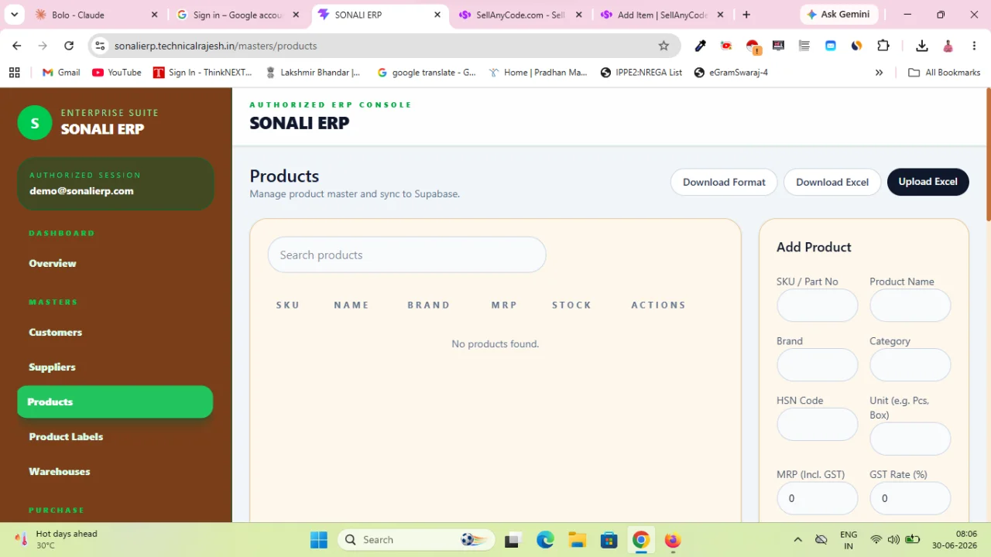Image resolution: width=991 pixels, height=557 pixels.
Task: Open Overview in the sidebar
Action: pyautogui.click(x=53, y=263)
